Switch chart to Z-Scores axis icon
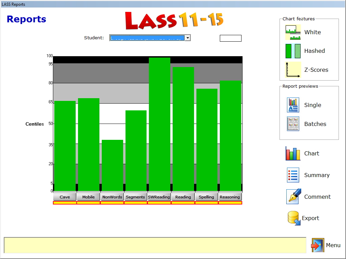 pos(293,70)
